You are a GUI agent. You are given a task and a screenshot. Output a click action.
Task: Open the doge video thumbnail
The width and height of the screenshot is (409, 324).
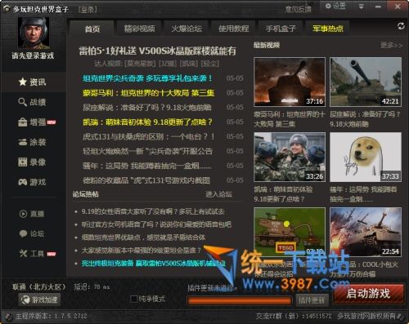pos(366,158)
